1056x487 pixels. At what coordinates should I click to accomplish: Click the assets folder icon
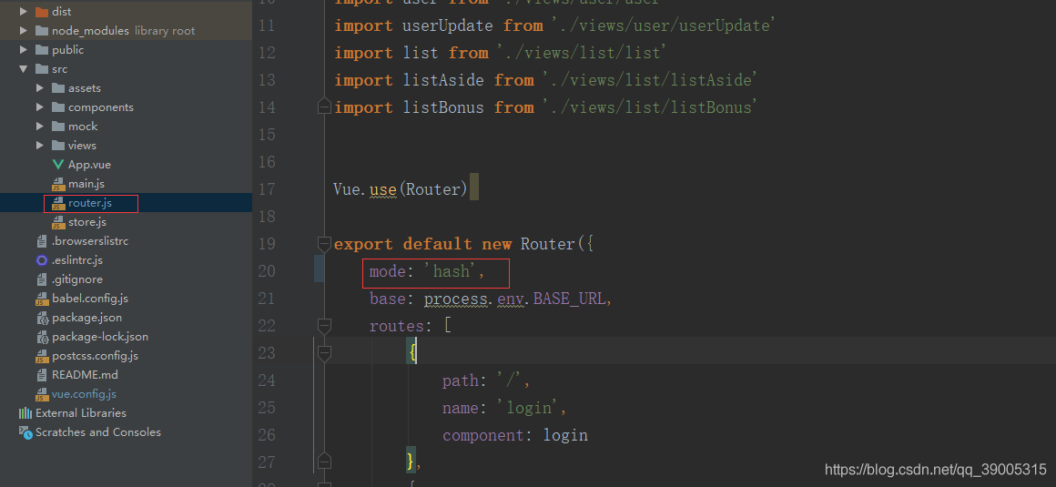coord(57,88)
